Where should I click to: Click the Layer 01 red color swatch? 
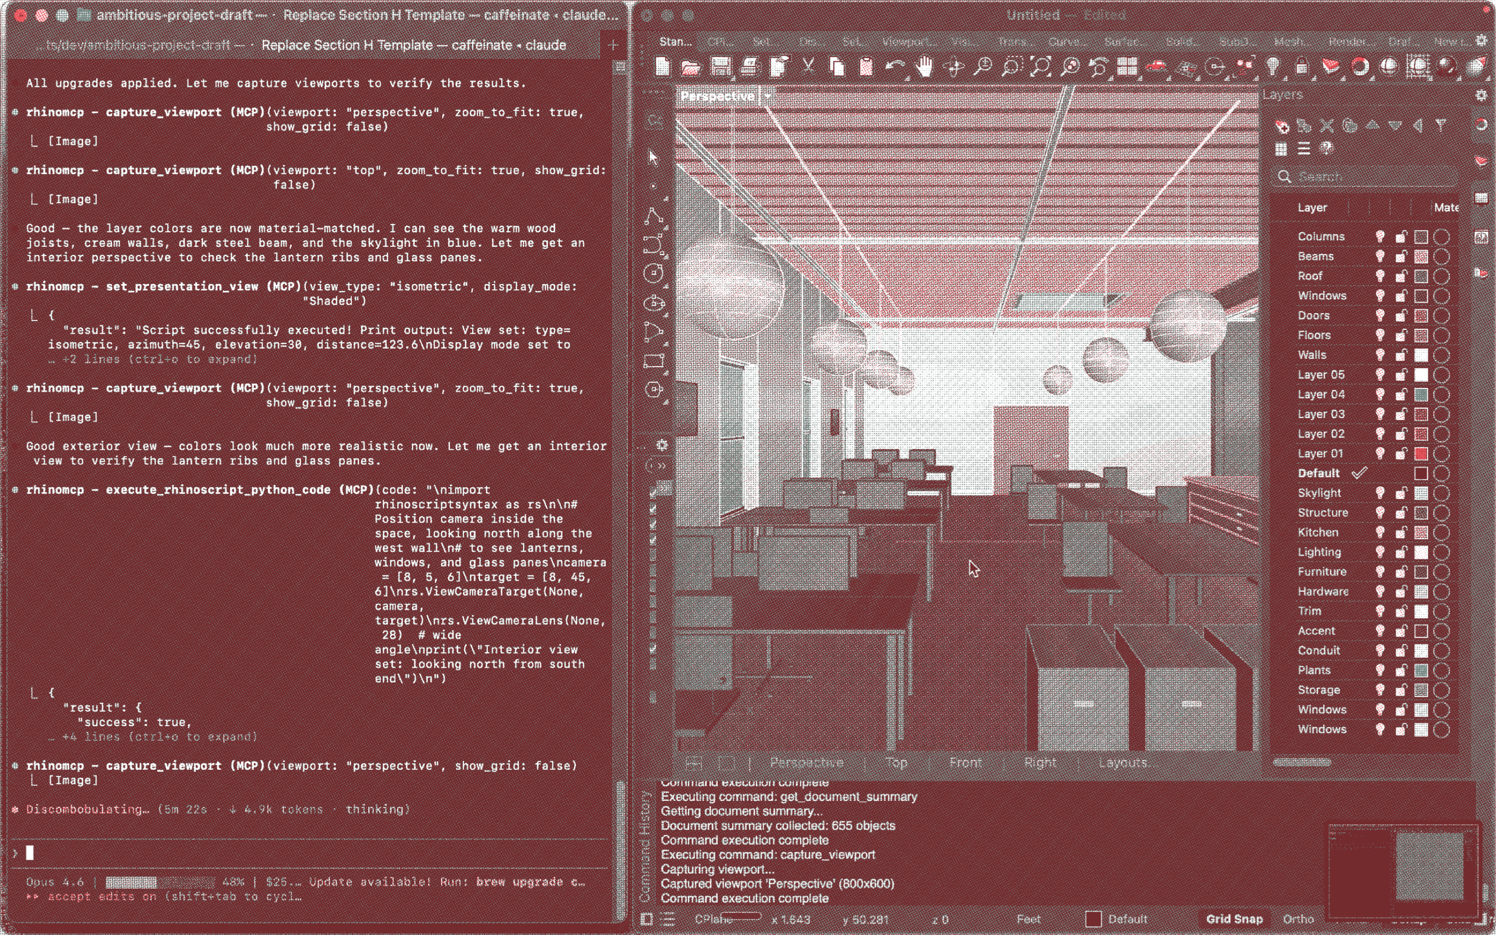[x=1421, y=454]
